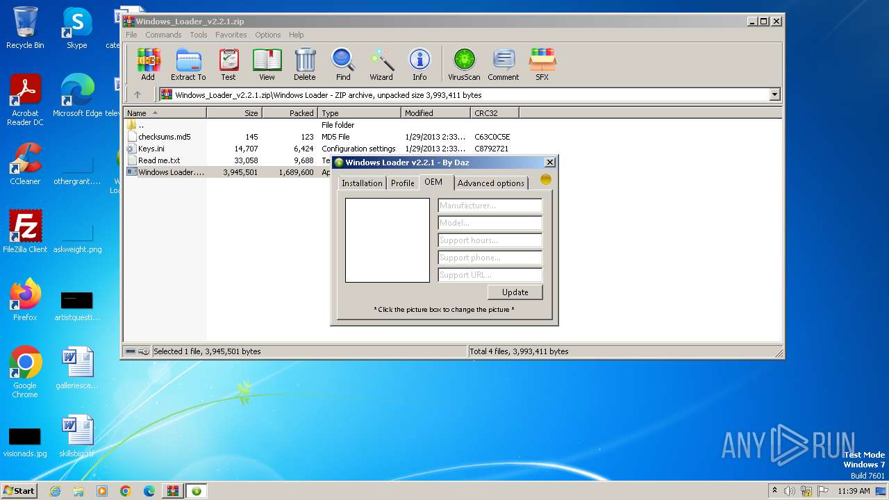
Task: Open Acrobat Reader DC desktop icon
Action: pos(25,100)
